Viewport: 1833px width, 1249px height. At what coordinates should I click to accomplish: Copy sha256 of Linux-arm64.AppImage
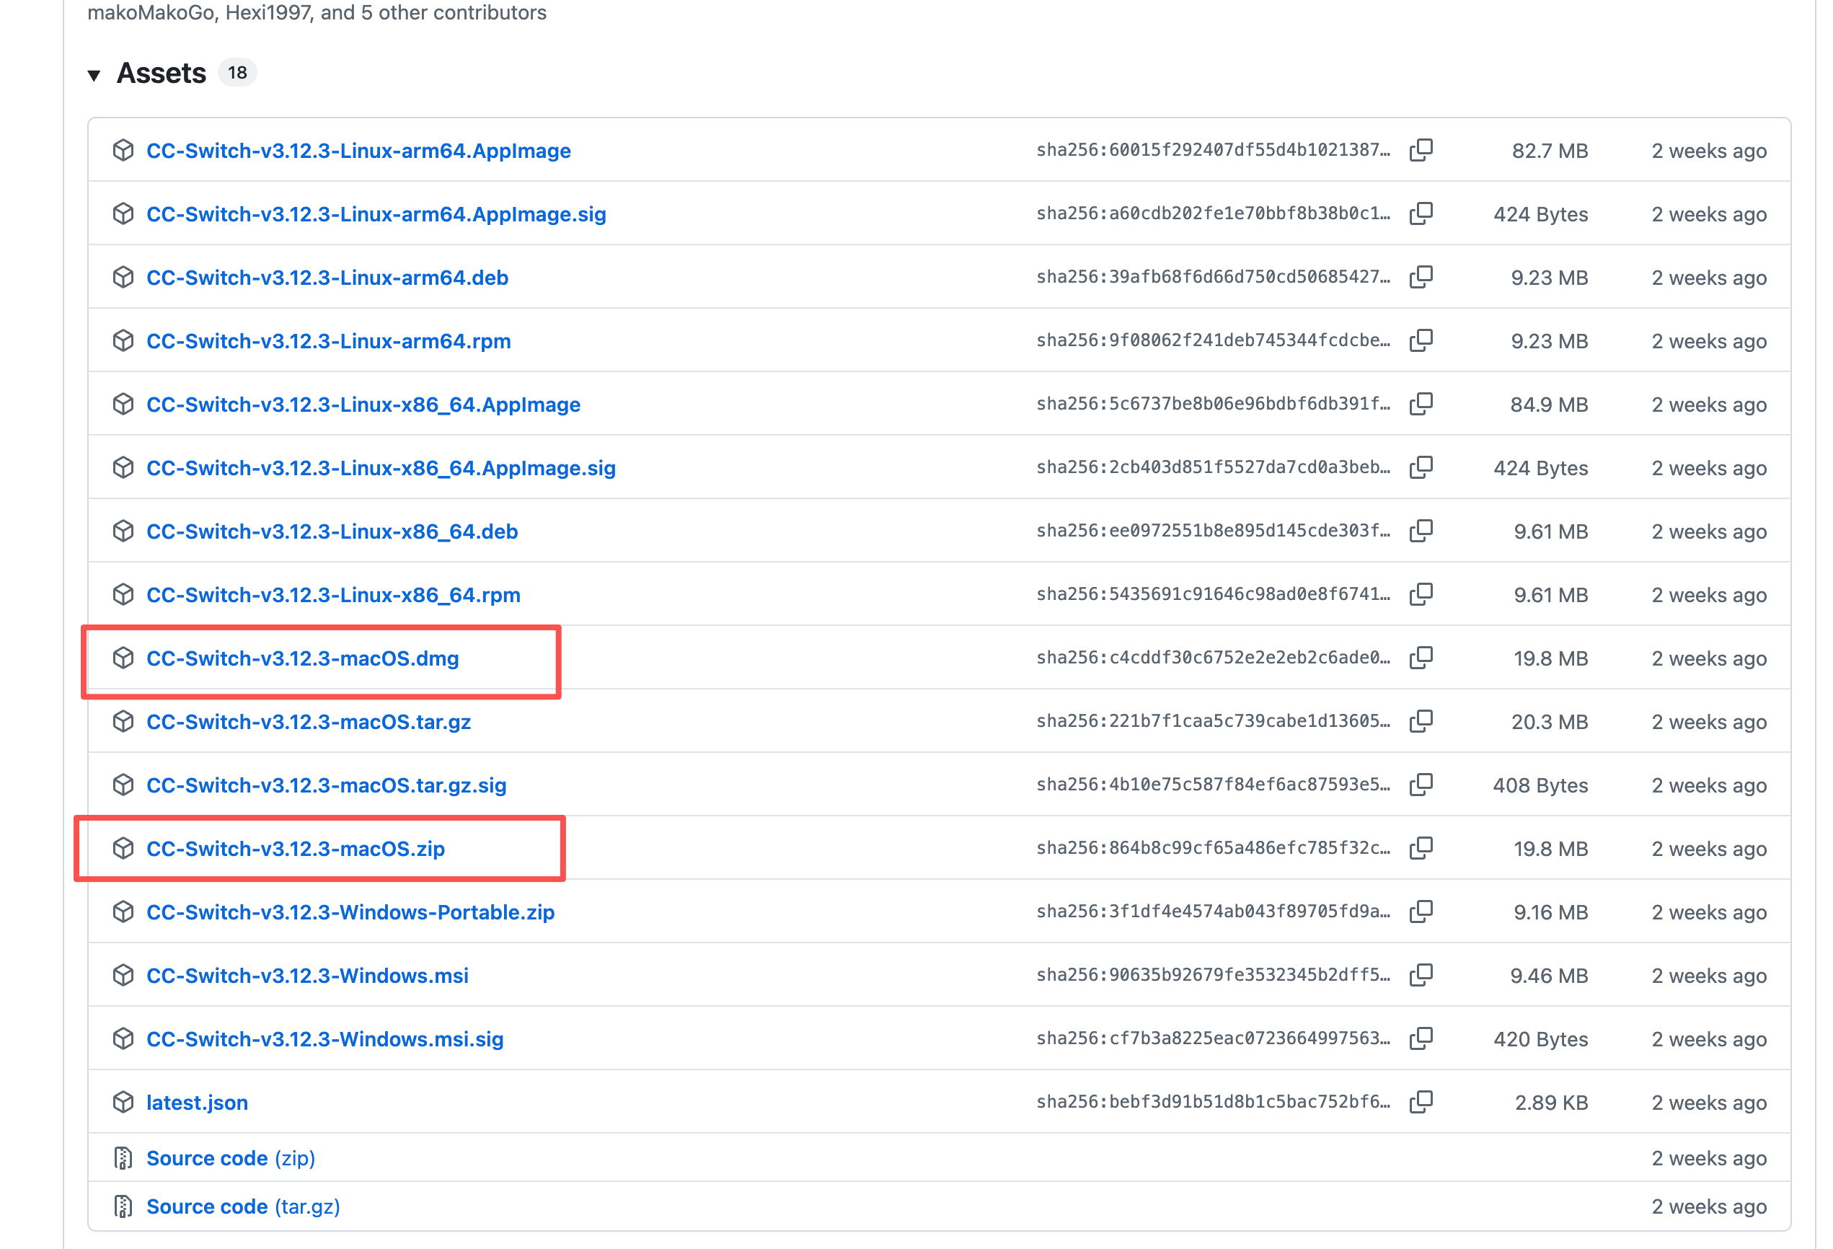(x=1421, y=150)
